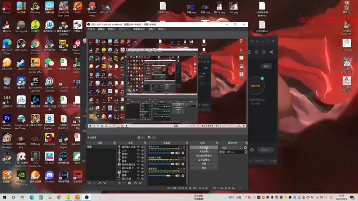Screen dimensions: 358x201
Task: Open the 编辑(E) menu in OBS
Action: tap(102, 29)
